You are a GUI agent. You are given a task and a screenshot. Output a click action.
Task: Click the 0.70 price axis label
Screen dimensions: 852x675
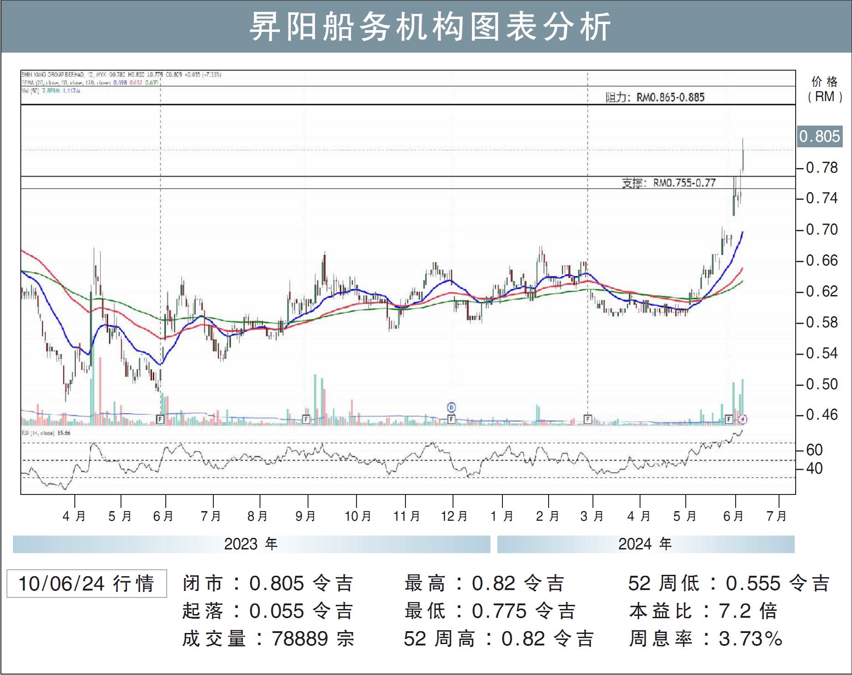click(822, 229)
